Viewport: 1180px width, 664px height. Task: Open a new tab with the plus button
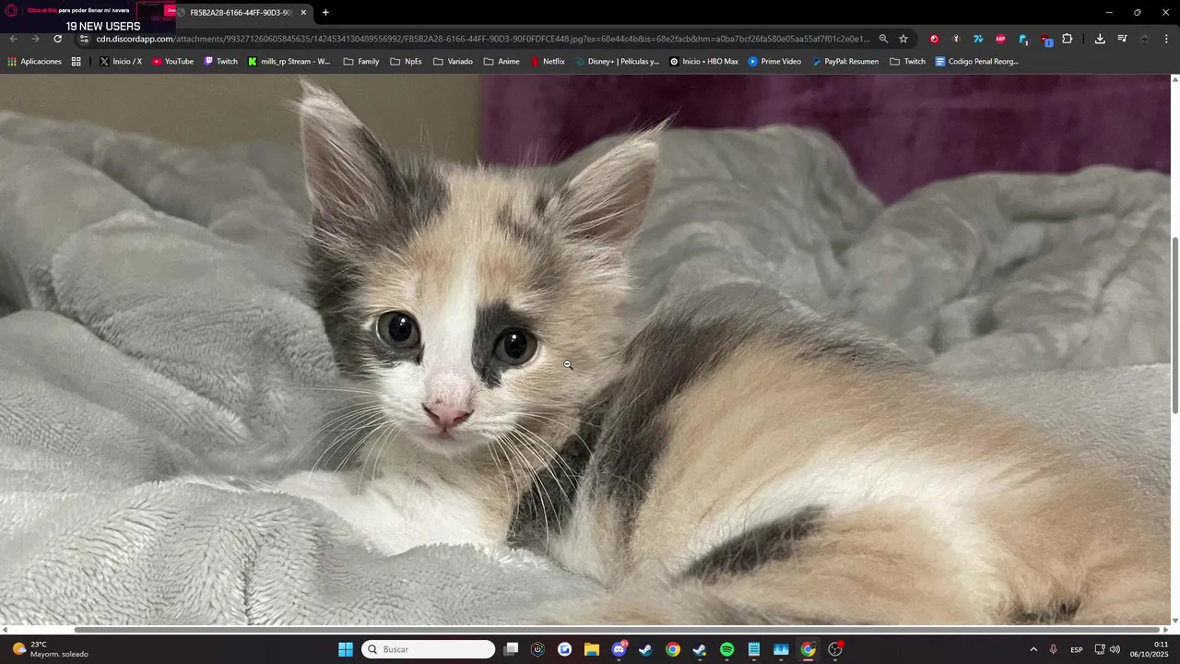pos(325,13)
